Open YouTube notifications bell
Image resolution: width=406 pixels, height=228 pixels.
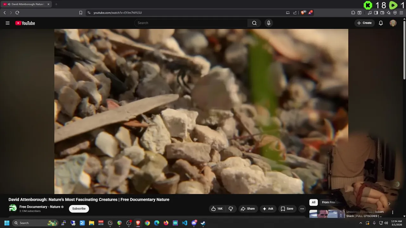tap(381, 23)
